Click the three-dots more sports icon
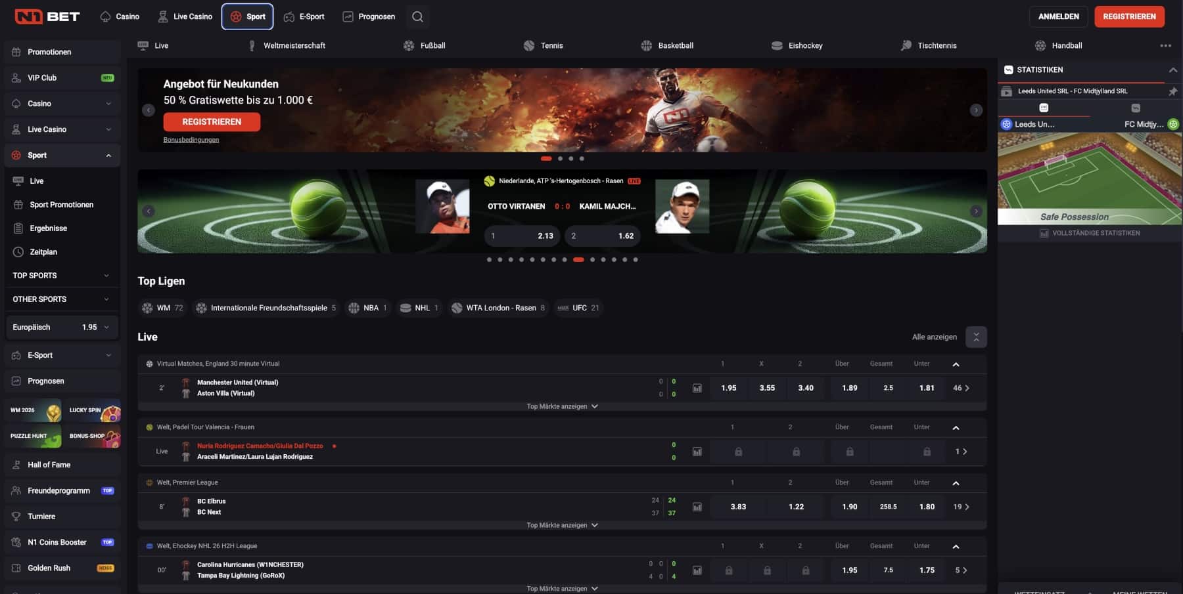This screenshot has width=1183, height=594. click(x=1165, y=45)
